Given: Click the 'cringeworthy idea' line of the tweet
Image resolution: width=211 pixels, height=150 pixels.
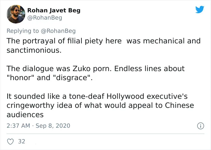Looking at the screenshot, I should coord(100,105).
